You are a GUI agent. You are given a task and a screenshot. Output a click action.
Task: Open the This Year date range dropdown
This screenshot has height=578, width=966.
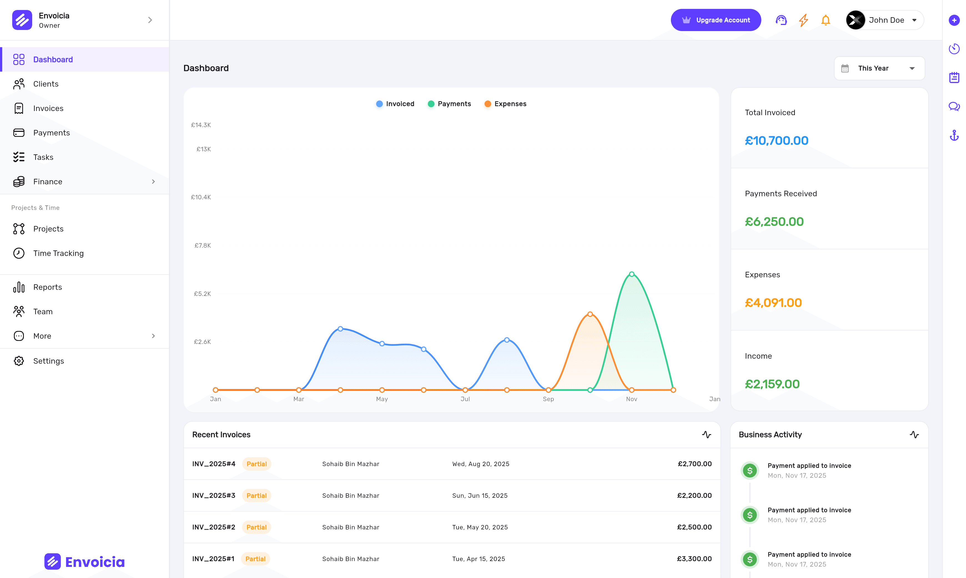click(879, 68)
